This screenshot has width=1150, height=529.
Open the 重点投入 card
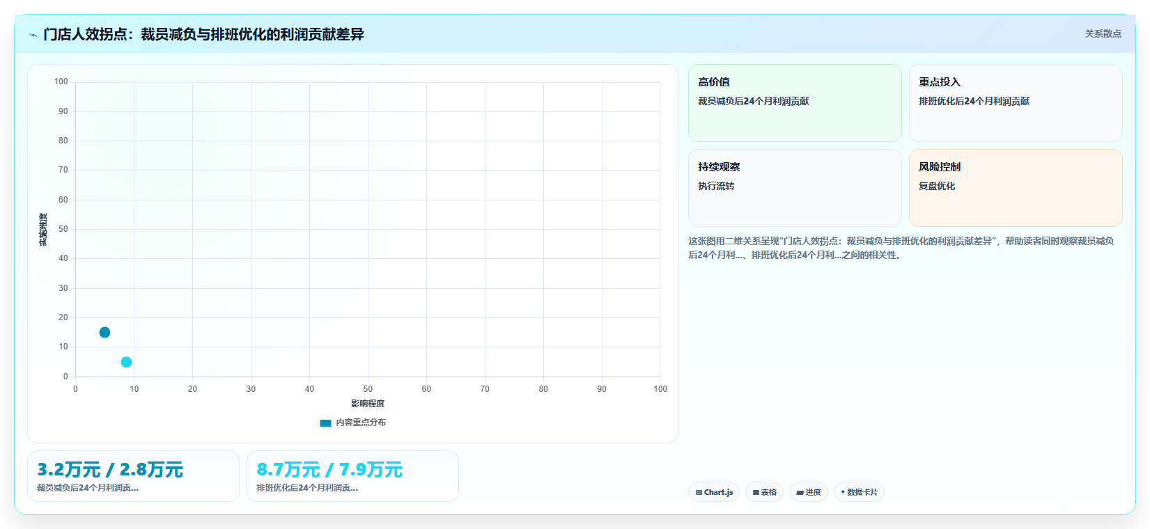coord(1016,103)
